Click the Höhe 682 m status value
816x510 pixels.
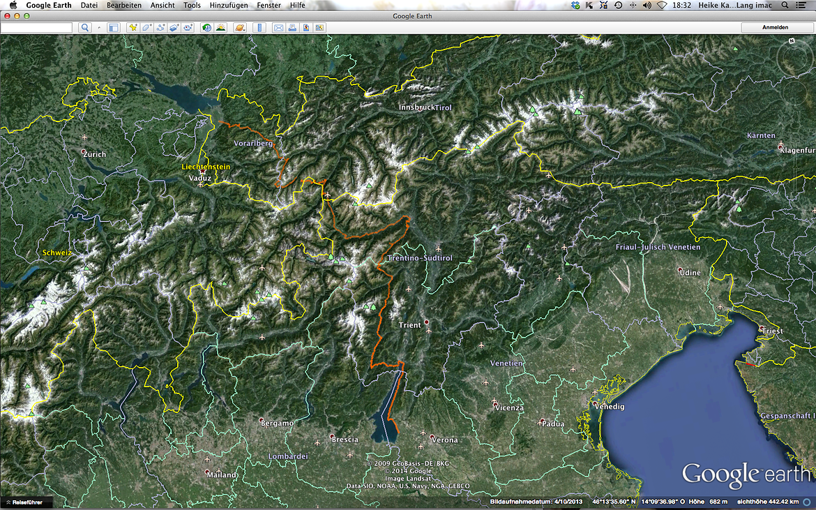[708, 502]
